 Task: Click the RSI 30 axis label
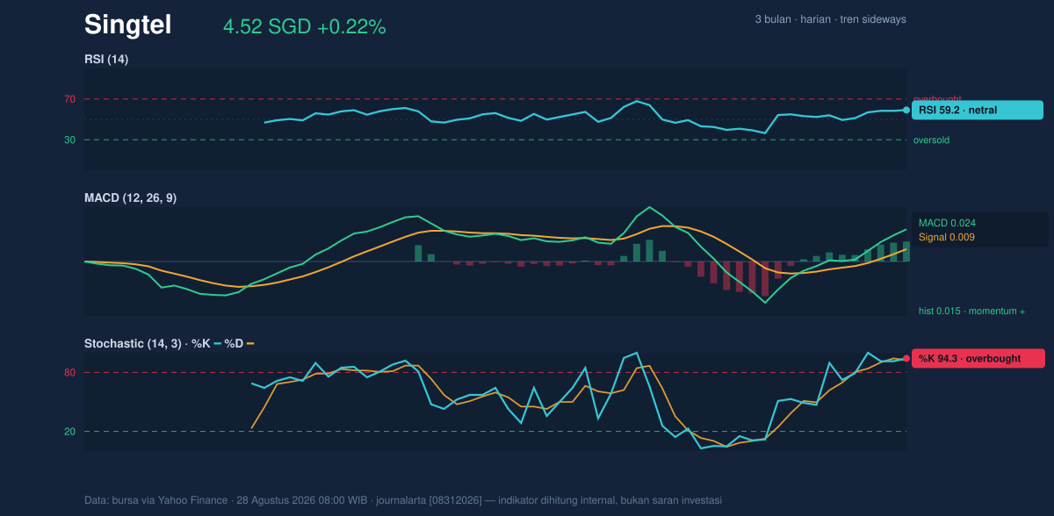[69, 140]
